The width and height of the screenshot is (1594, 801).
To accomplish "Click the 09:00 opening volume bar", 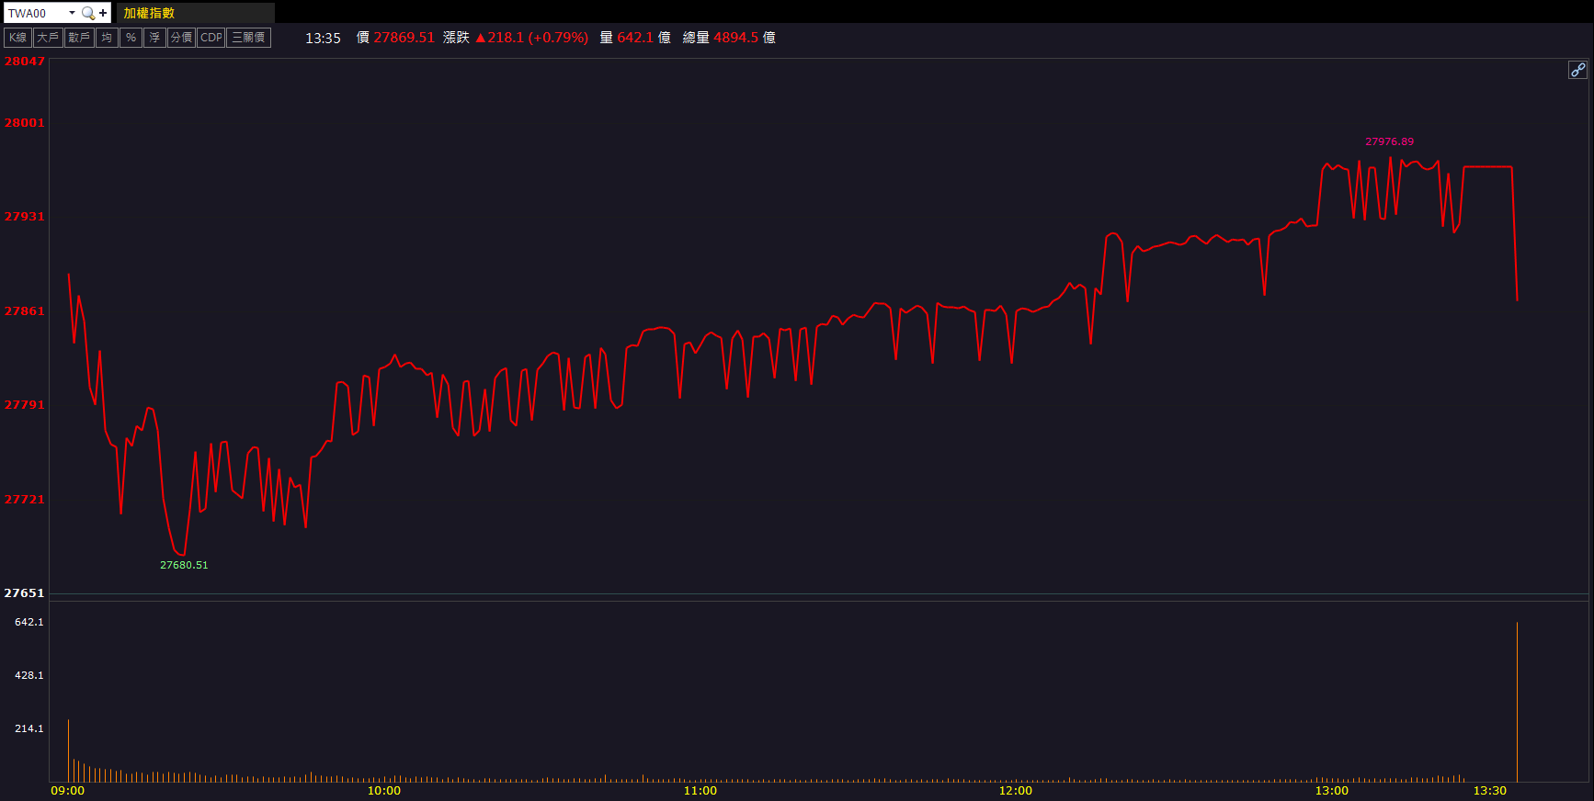I will (x=68, y=750).
